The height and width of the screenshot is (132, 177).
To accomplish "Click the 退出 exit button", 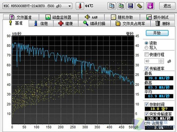I will (167, 6).
